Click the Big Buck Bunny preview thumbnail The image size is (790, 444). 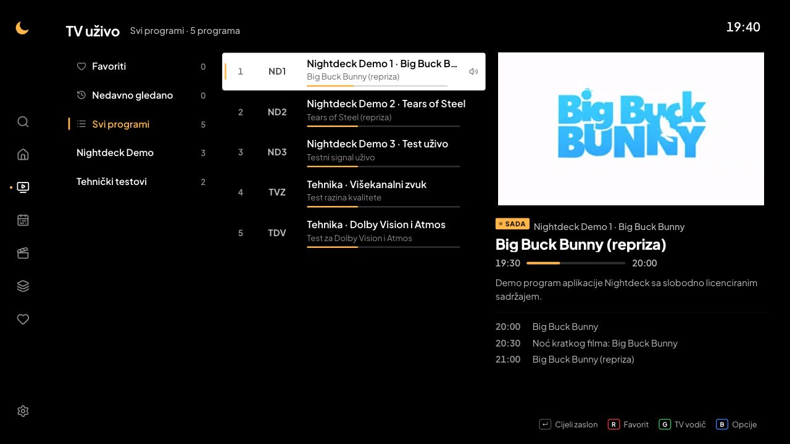[631, 129]
